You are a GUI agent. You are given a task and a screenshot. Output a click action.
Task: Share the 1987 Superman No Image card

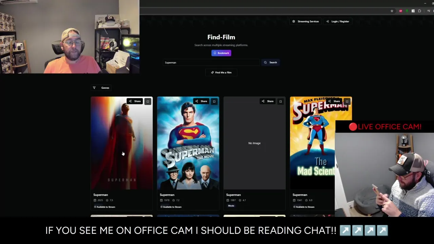pos(268,101)
